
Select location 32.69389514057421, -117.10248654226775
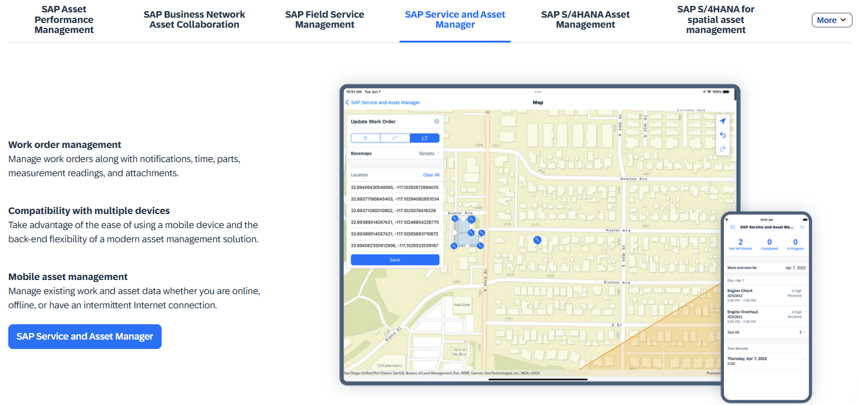395,222
